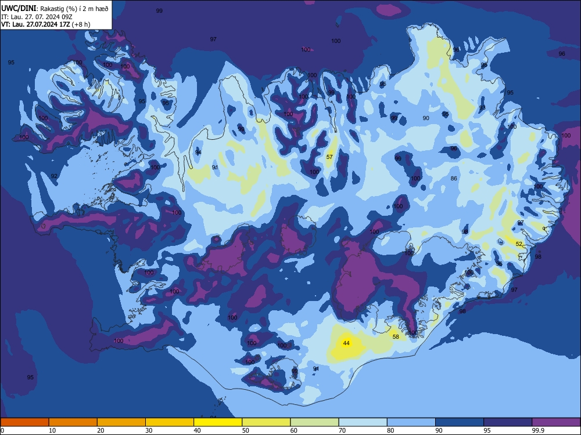Image resolution: width=581 pixels, height=435 pixels.
Task: Click the 0–10% dark orange legend swatch
Action: pyautogui.click(x=24, y=422)
